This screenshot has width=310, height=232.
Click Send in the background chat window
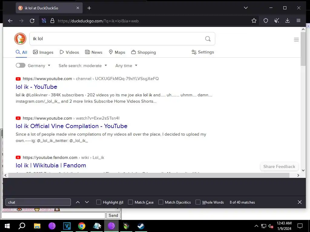tap(113, 215)
